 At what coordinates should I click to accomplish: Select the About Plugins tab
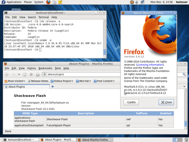27,87
